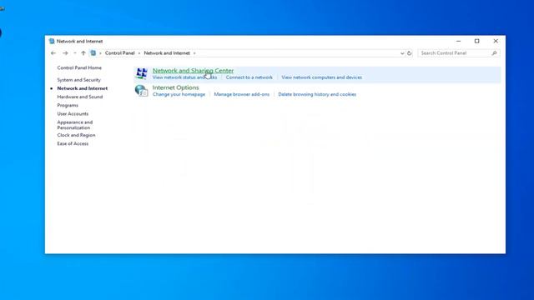Screen dimensions: 534x300
Task: Open Hardware and Sound category
Action: point(80,97)
